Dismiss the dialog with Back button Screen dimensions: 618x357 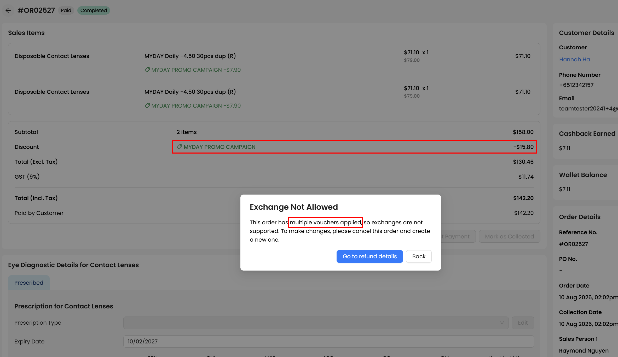[419, 256]
